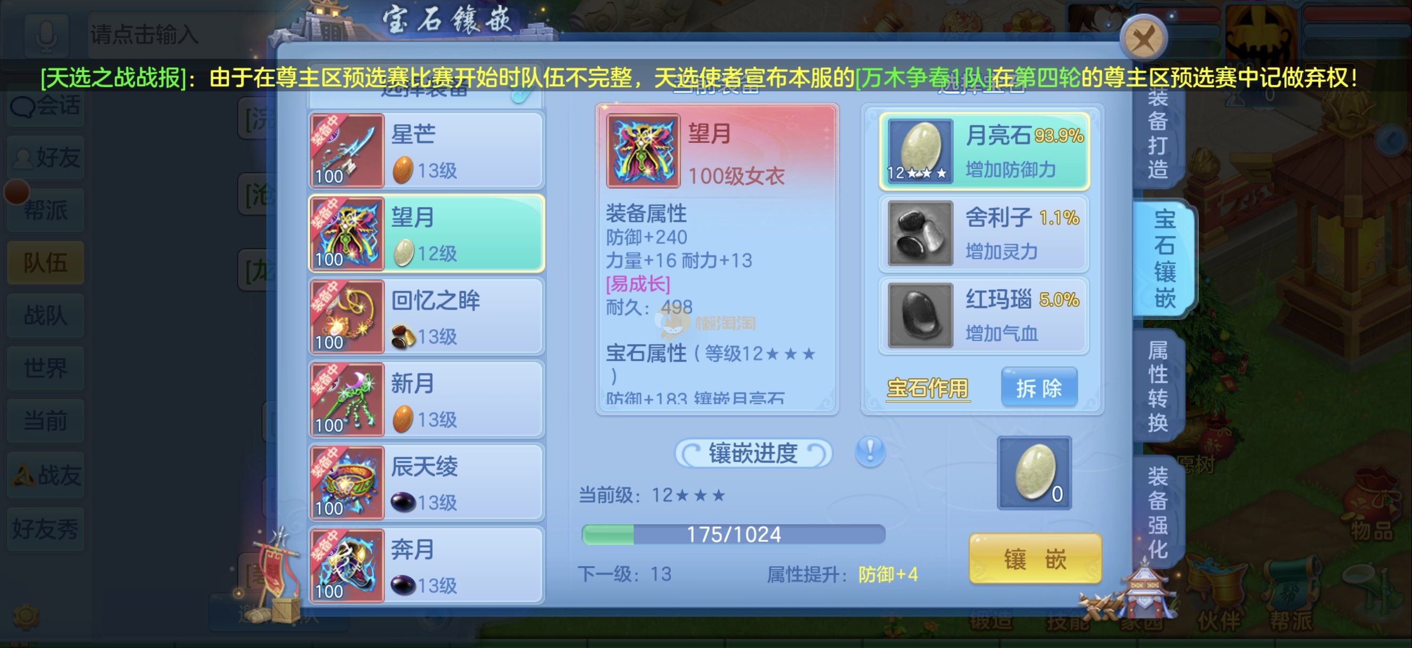Switch to the 属性转换 side tab
The width and height of the screenshot is (1412, 648).
click(x=1158, y=386)
